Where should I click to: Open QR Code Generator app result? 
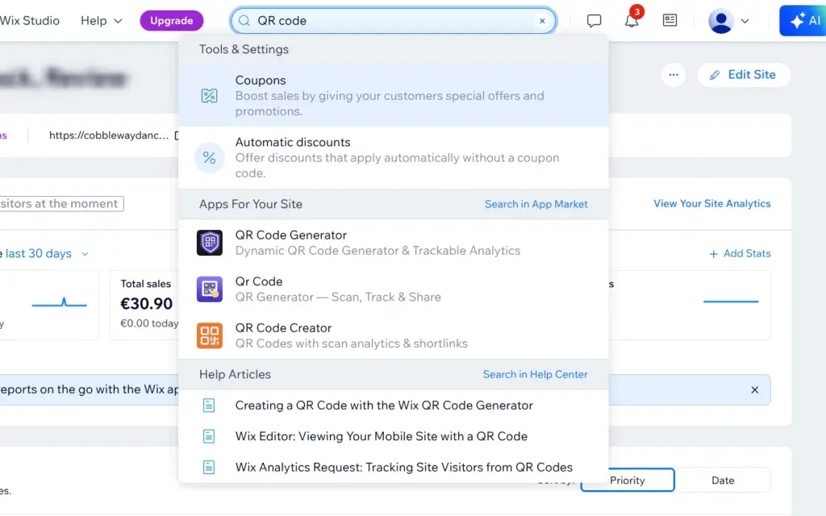click(393, 243)
